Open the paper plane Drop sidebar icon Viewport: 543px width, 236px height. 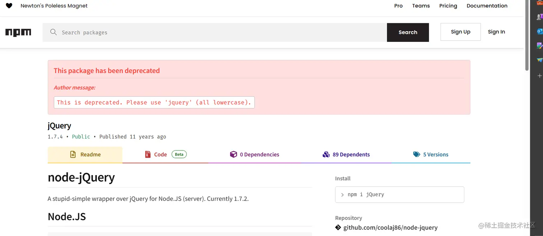click(539, 60)
